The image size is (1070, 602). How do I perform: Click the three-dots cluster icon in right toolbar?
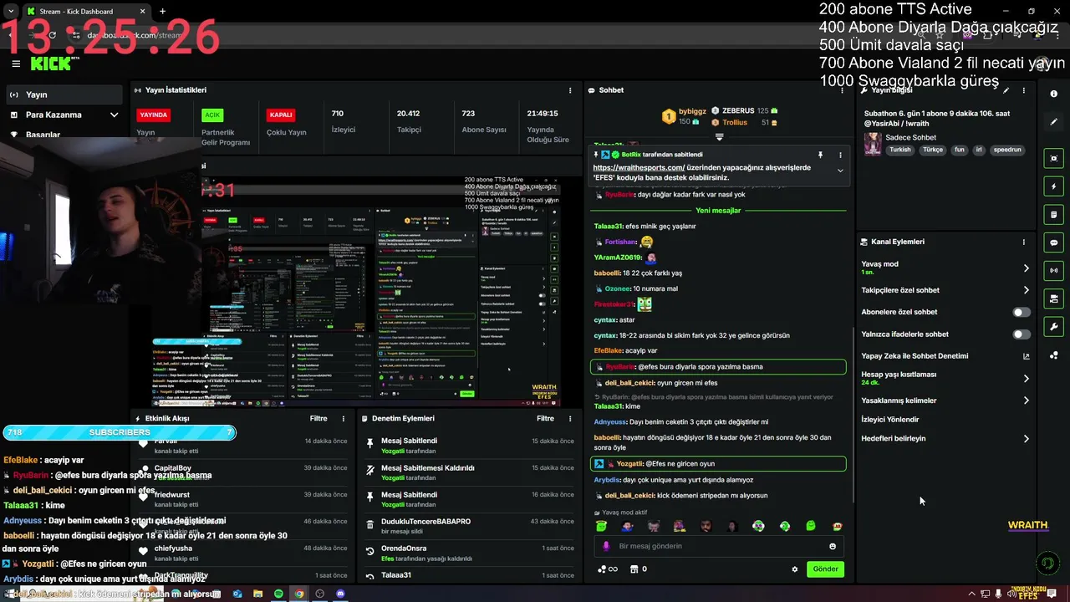pyautogui.click(x=1054, y=355)
